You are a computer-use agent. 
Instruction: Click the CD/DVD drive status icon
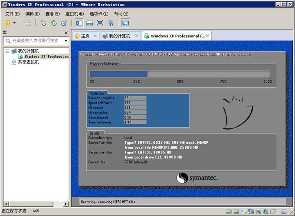[244, 212]
